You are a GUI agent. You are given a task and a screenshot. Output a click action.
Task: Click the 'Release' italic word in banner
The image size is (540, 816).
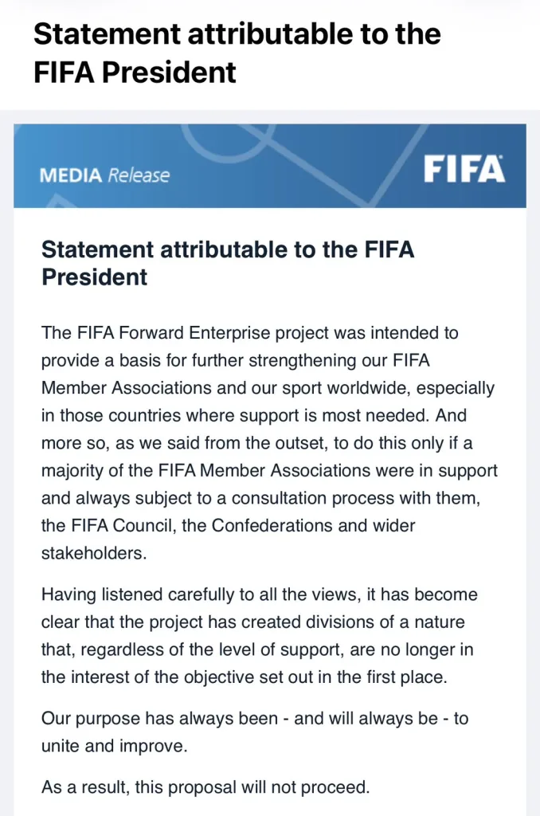pos(139,175)
